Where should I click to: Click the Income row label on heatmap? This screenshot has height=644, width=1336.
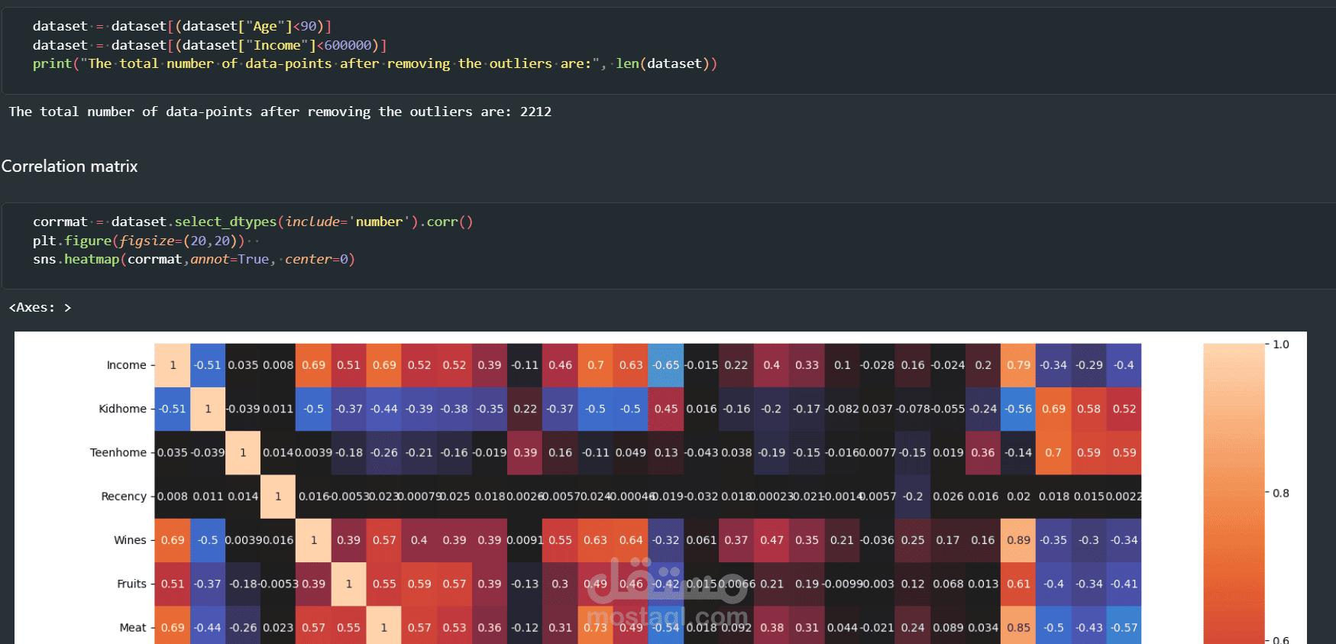126,365
